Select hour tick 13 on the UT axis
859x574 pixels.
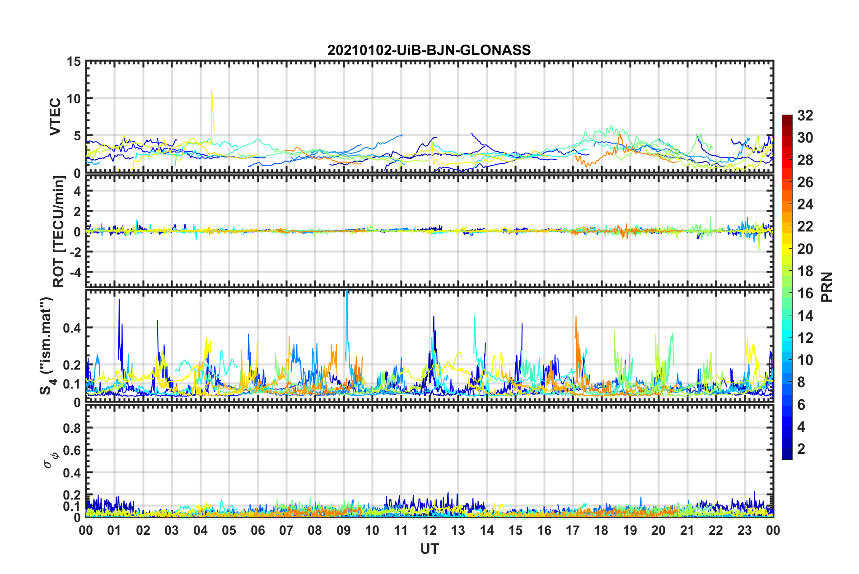[x=458, y=530]
